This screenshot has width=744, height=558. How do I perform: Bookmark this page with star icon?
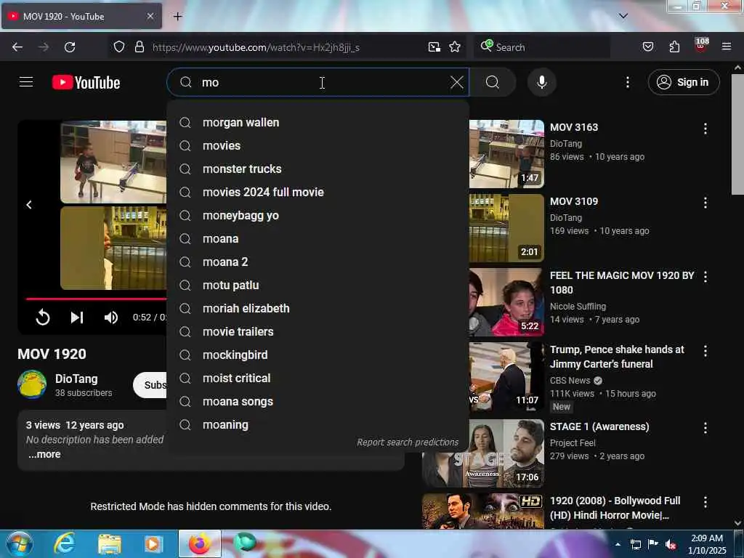pyautogui.click(x=455, y=47)
